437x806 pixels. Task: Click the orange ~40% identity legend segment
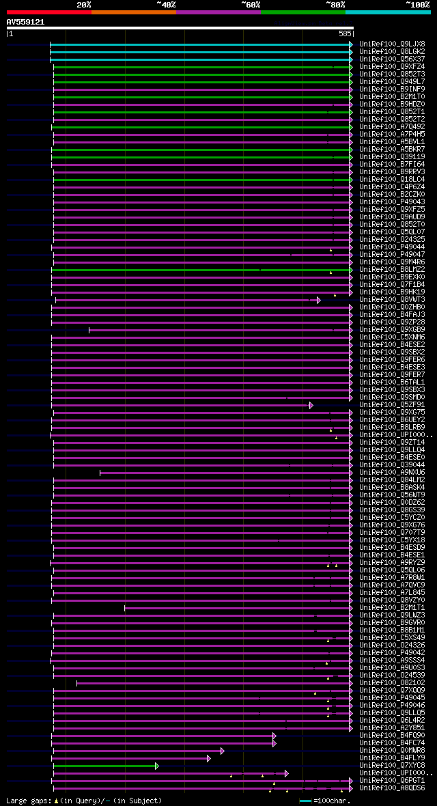point(134,12)
